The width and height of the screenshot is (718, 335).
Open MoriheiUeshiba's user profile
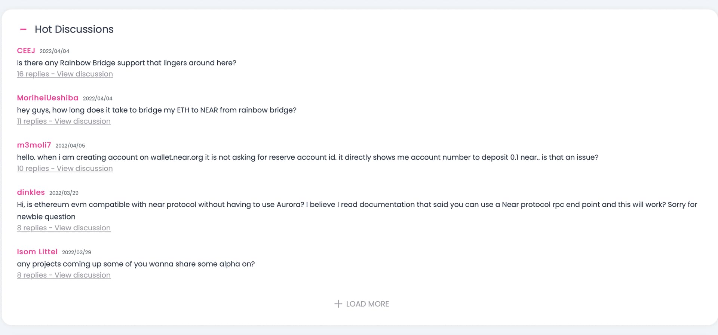tap(47, 98)
